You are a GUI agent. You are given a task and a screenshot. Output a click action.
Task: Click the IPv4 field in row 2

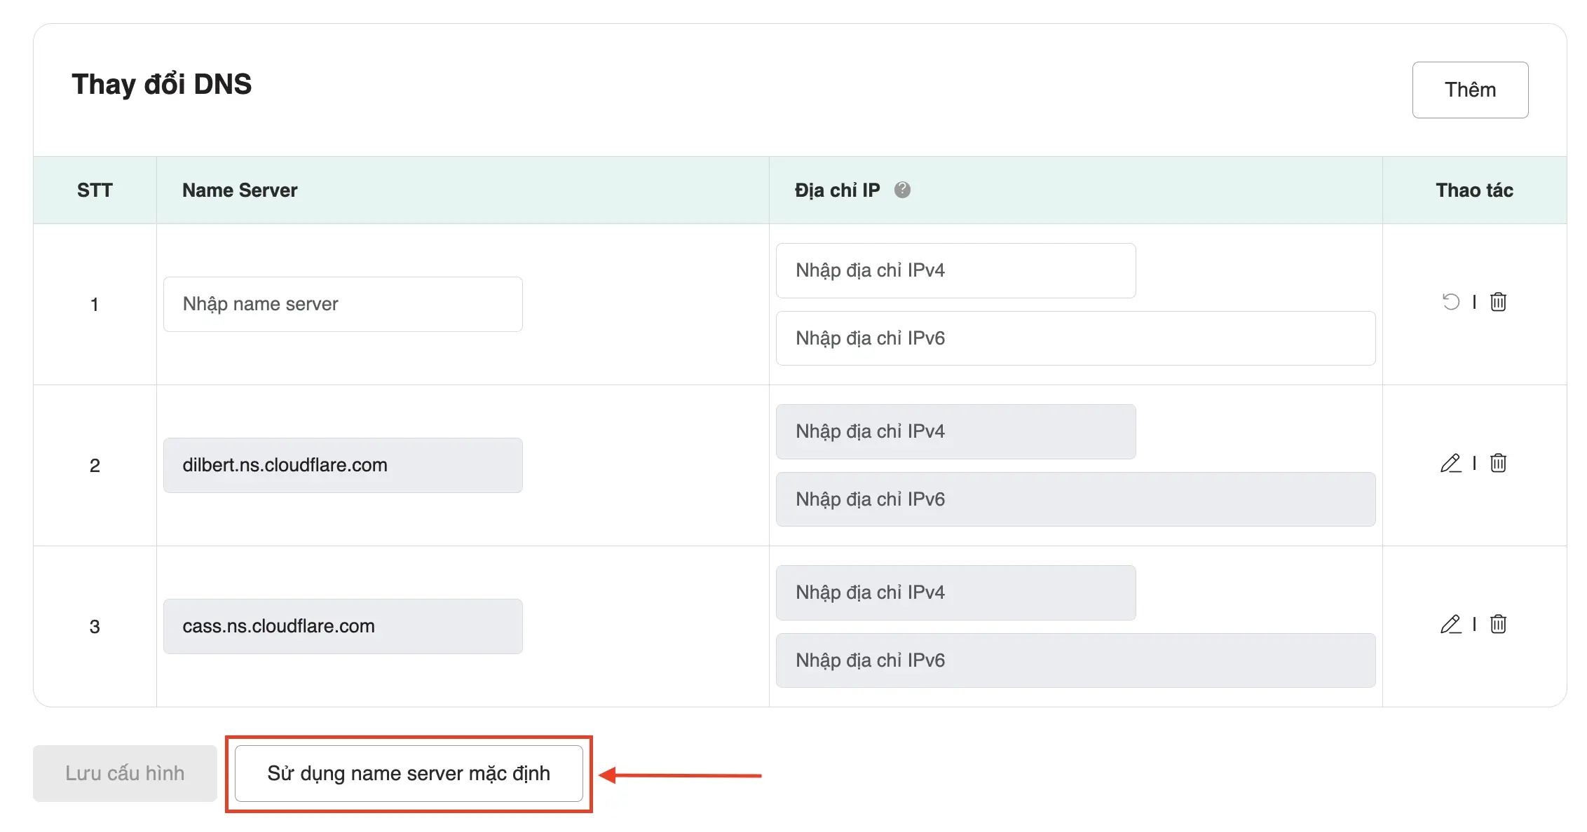(x=955, y=431)
